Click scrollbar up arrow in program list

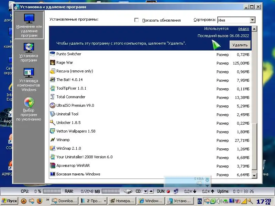click(x=254, y=29)
